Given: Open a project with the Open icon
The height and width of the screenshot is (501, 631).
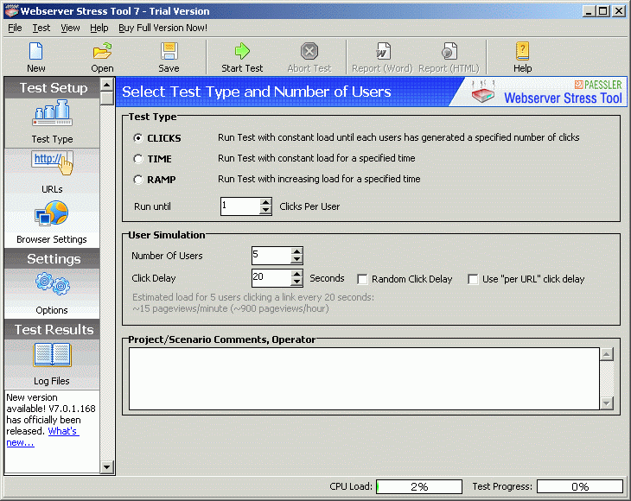Looking at the screenshot, I should coord(102,56).
